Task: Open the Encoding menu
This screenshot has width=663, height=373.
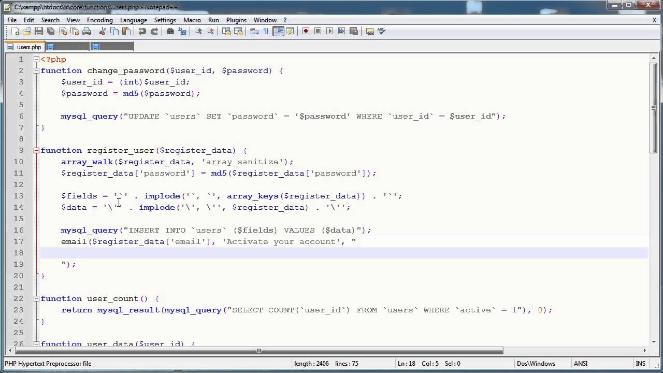Action: 100,20
